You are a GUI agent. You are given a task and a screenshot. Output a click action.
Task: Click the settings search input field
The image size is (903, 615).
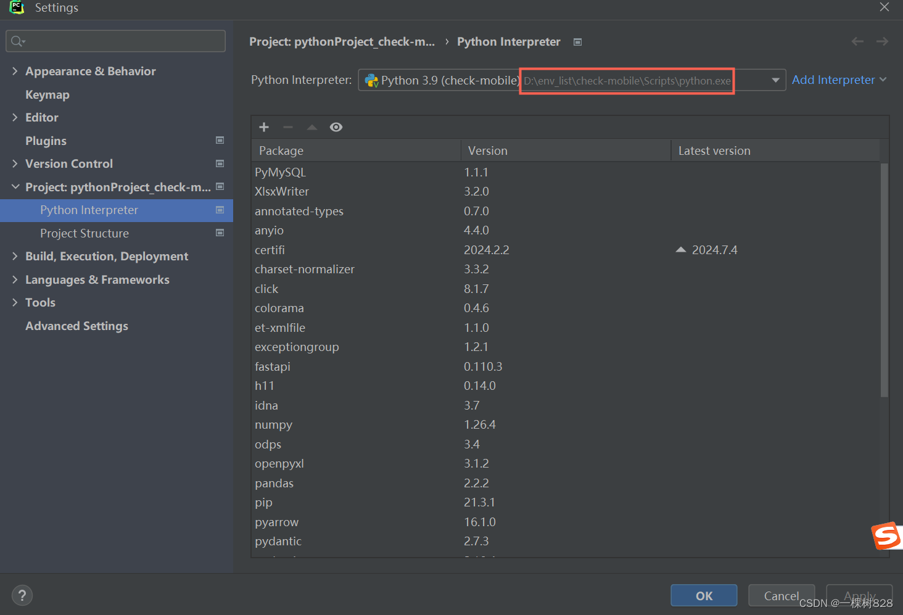click(116, 41)
